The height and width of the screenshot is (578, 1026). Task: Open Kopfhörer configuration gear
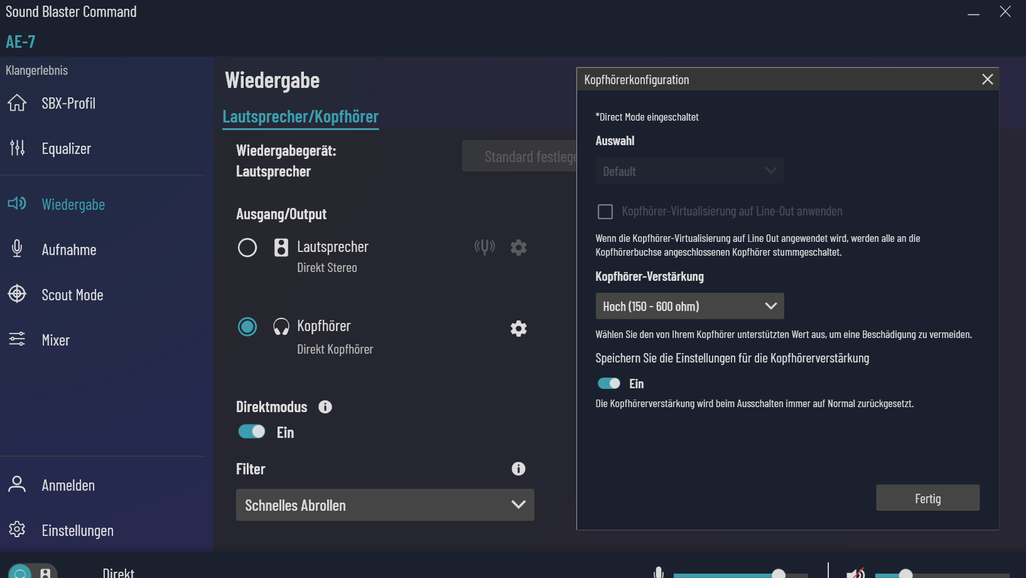click(x=519, y=329)
